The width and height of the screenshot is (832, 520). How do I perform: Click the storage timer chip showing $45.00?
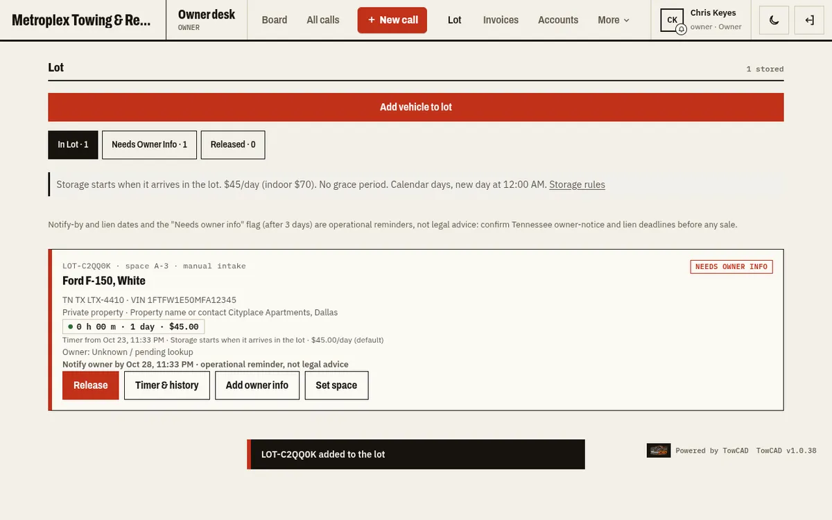coord(133,327)
